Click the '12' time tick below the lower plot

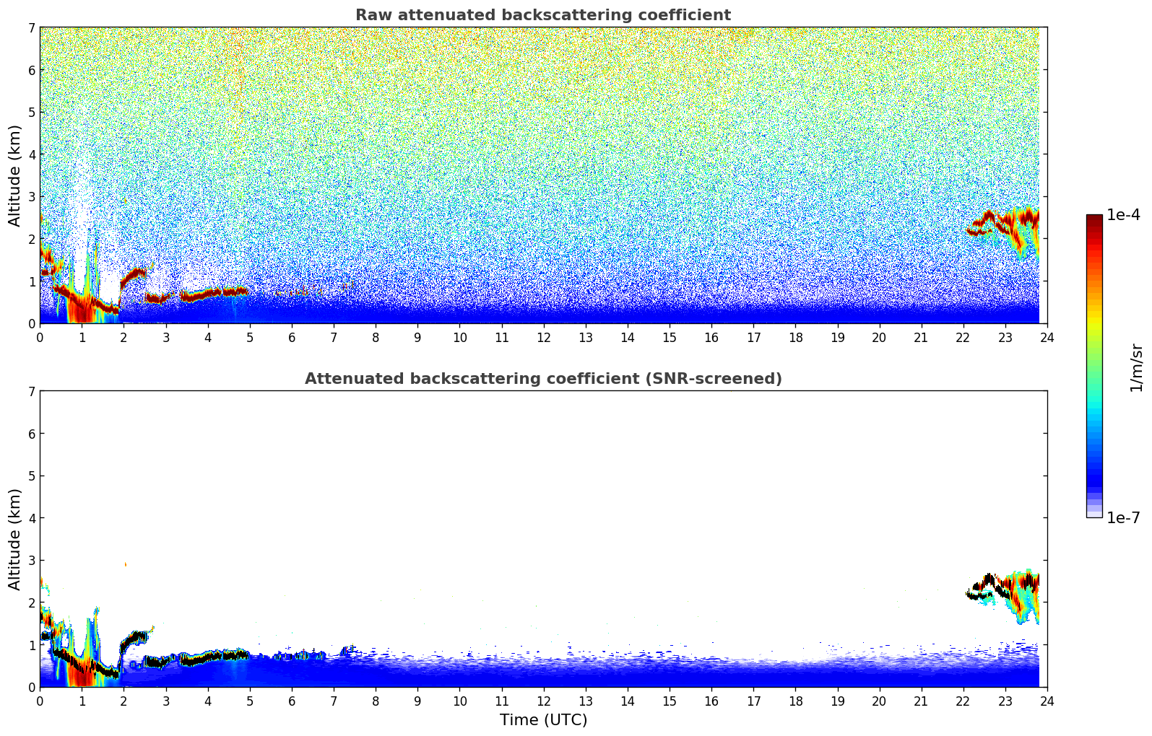543,701
